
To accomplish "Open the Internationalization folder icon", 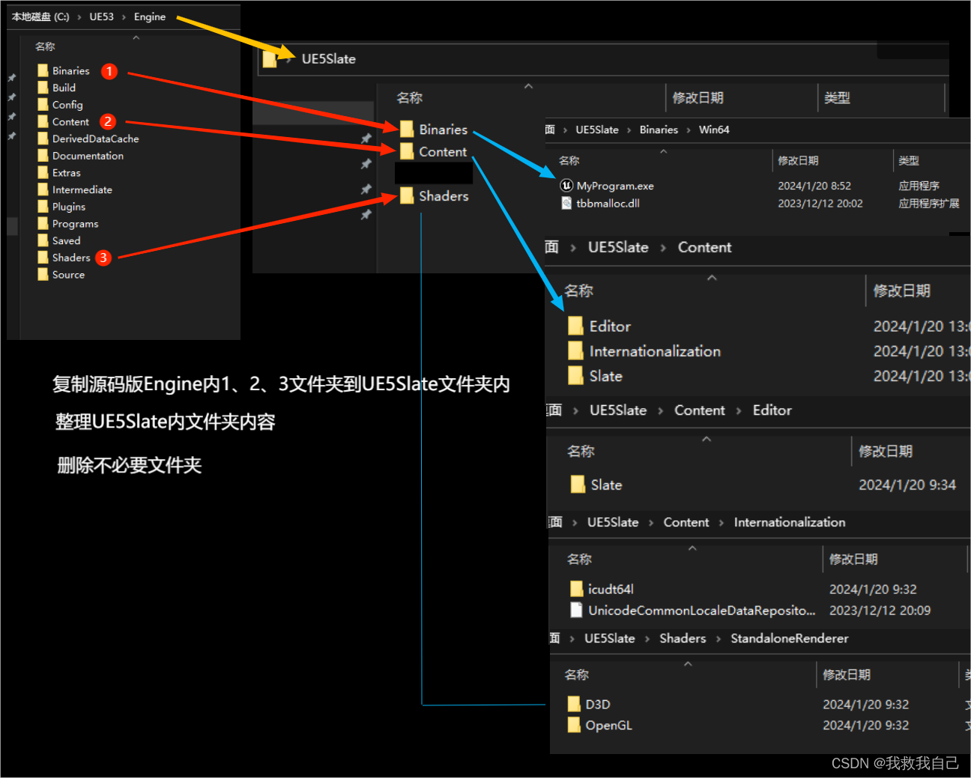I will [x=575, y=350].
